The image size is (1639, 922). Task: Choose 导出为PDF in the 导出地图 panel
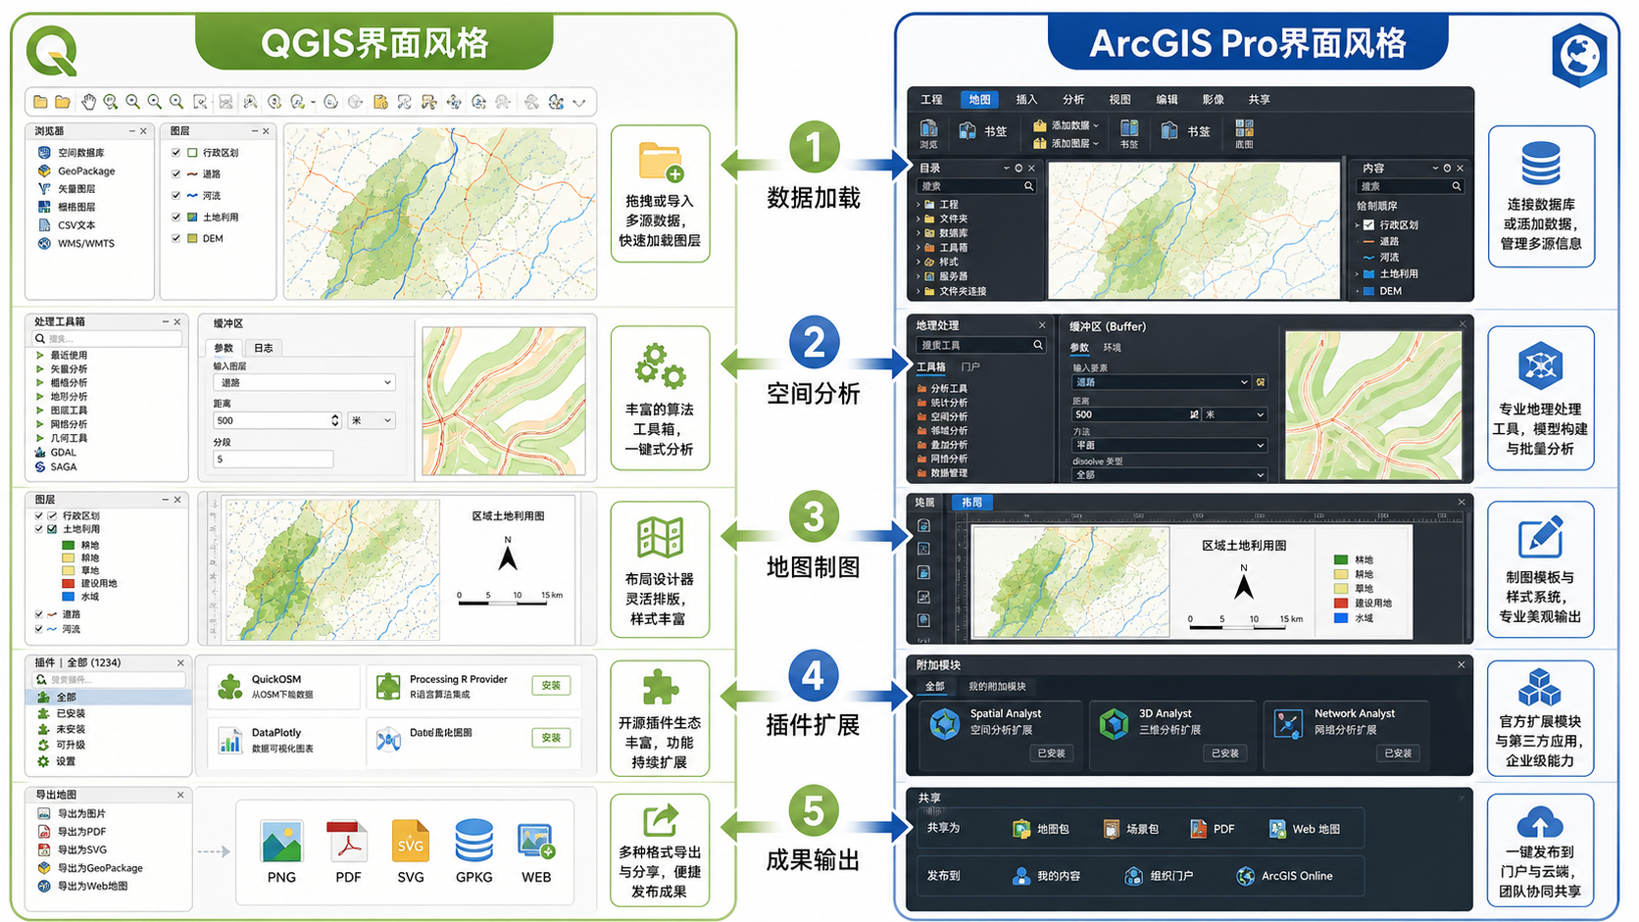point(72,832)
